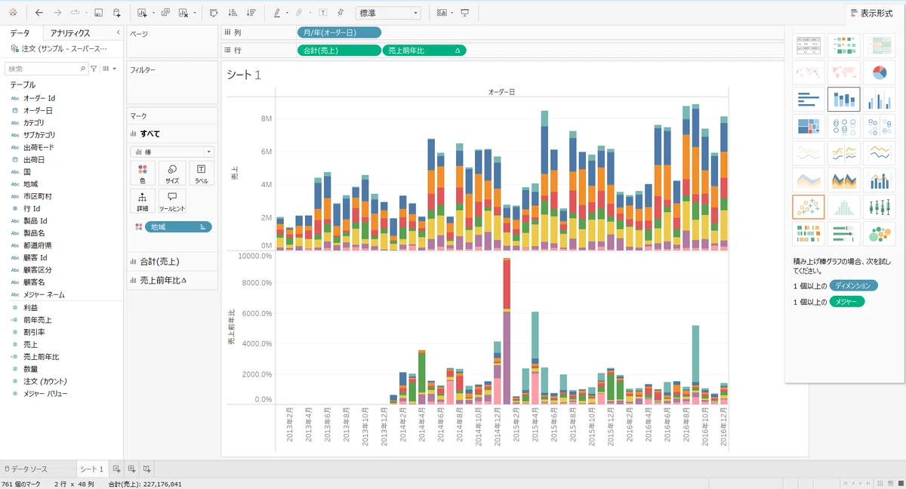Select the pie chart in Show Me panel

pos(879,73)
